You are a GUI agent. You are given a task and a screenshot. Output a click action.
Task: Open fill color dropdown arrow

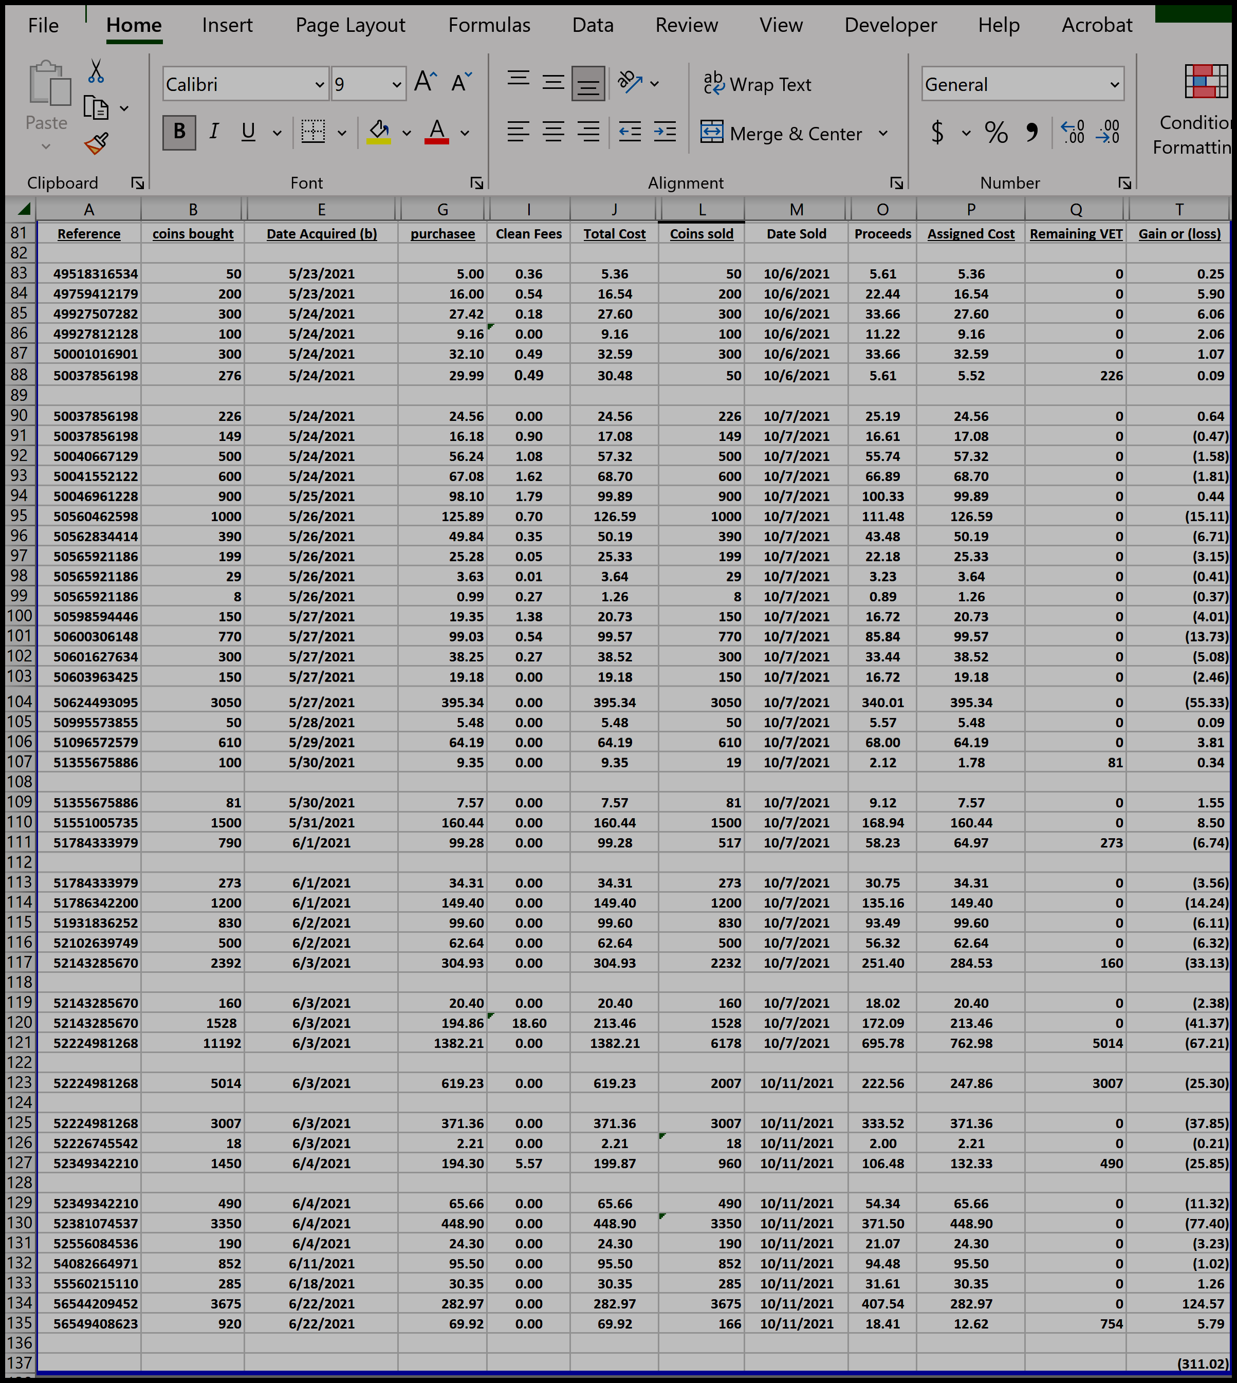point(407,133)
